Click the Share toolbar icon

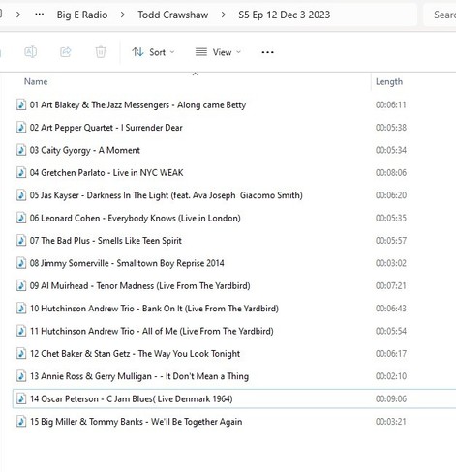point(66,52)
